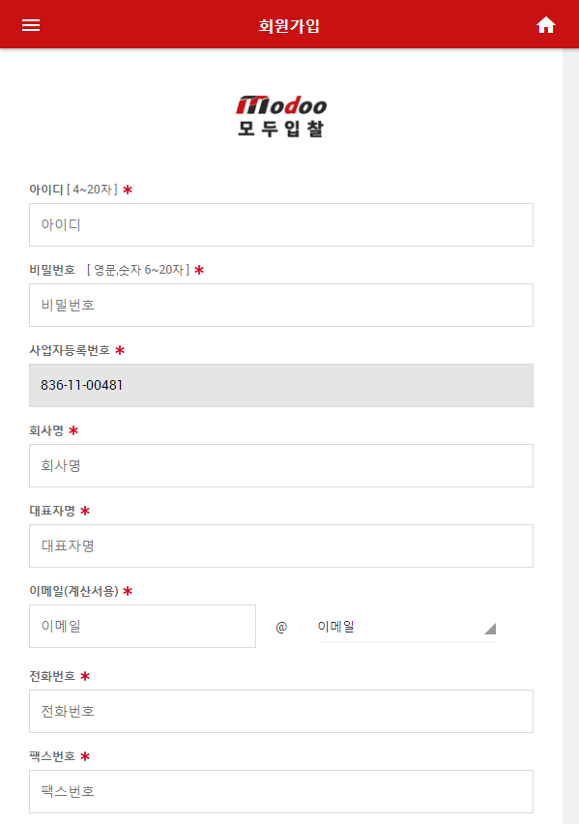
Task: Focus the 전화번호 input field
Action: pyautogui.click(x=281, y=712)
